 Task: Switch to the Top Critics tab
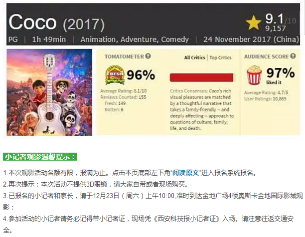pyautogui.click(x=220, y=58)
